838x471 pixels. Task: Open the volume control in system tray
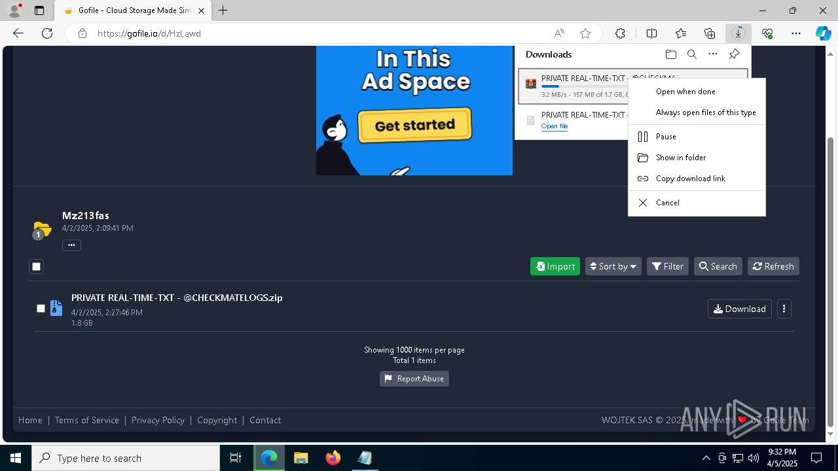click(x=754, y=458)
